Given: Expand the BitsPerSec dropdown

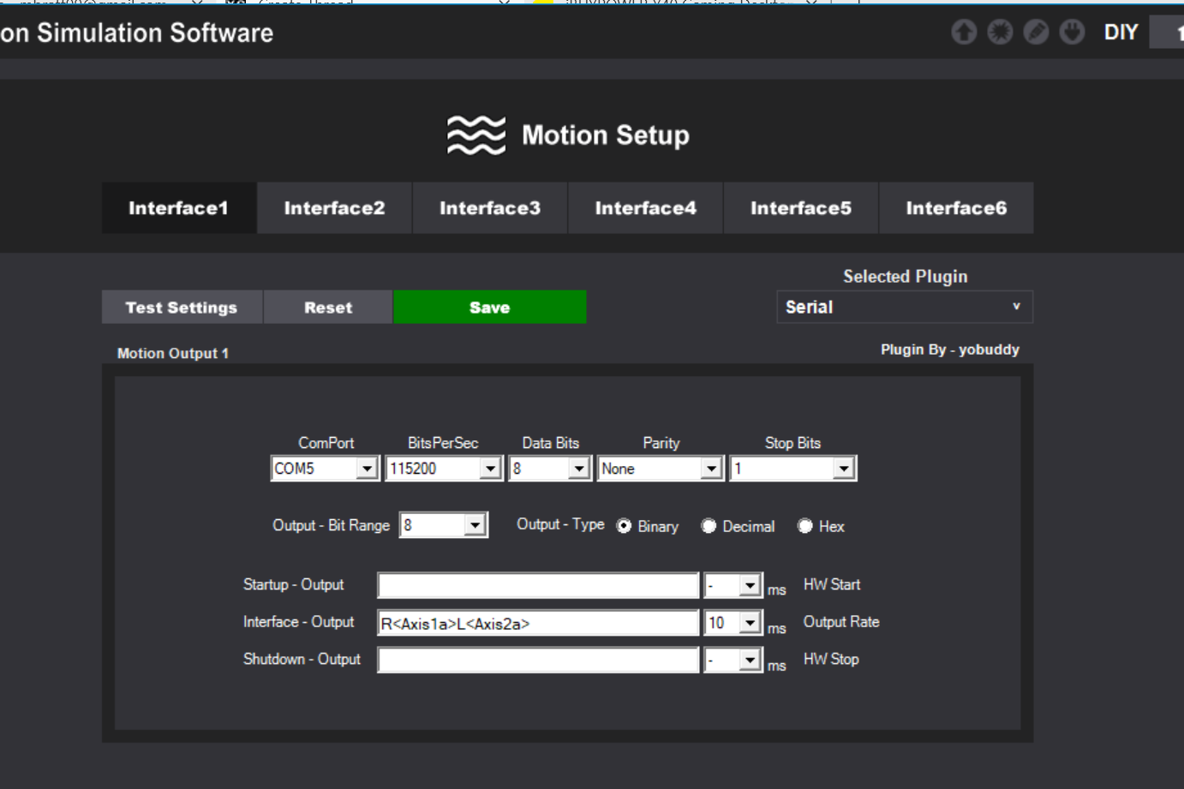Looking at the screenshot, I should (x=490, y=469).
